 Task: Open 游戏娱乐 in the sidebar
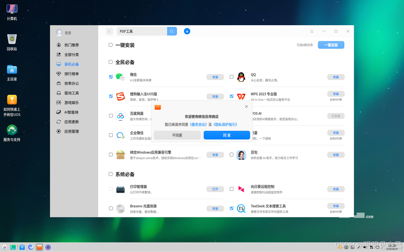tap(71, 103)
